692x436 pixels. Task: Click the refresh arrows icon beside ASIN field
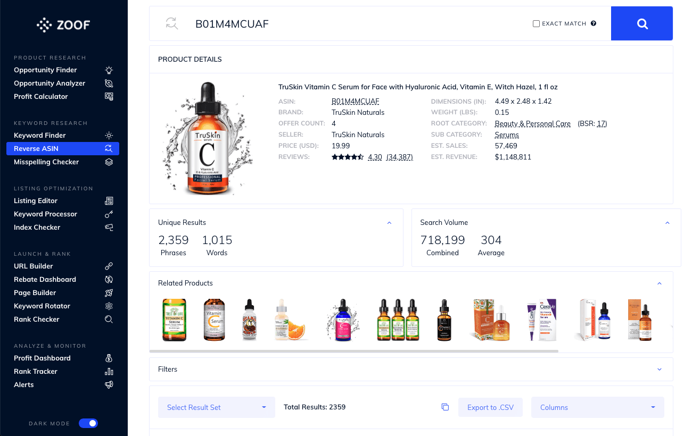coord(171,23)
